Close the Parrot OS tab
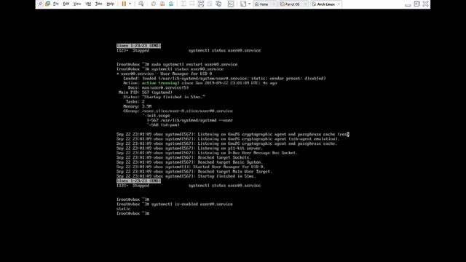Screen dimensions: 466x262 point(305,4)
